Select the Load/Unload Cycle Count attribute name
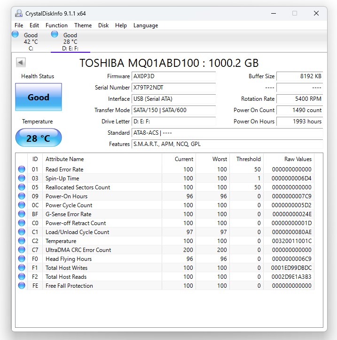The image size is (337, 340). pyautogui.click(x=77, y=232)
